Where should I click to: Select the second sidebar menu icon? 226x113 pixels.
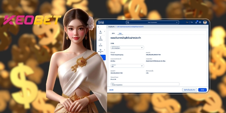101,39
